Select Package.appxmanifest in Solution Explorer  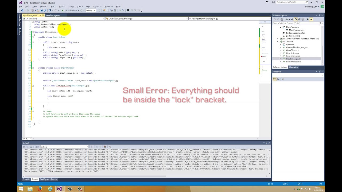(296, 33)
